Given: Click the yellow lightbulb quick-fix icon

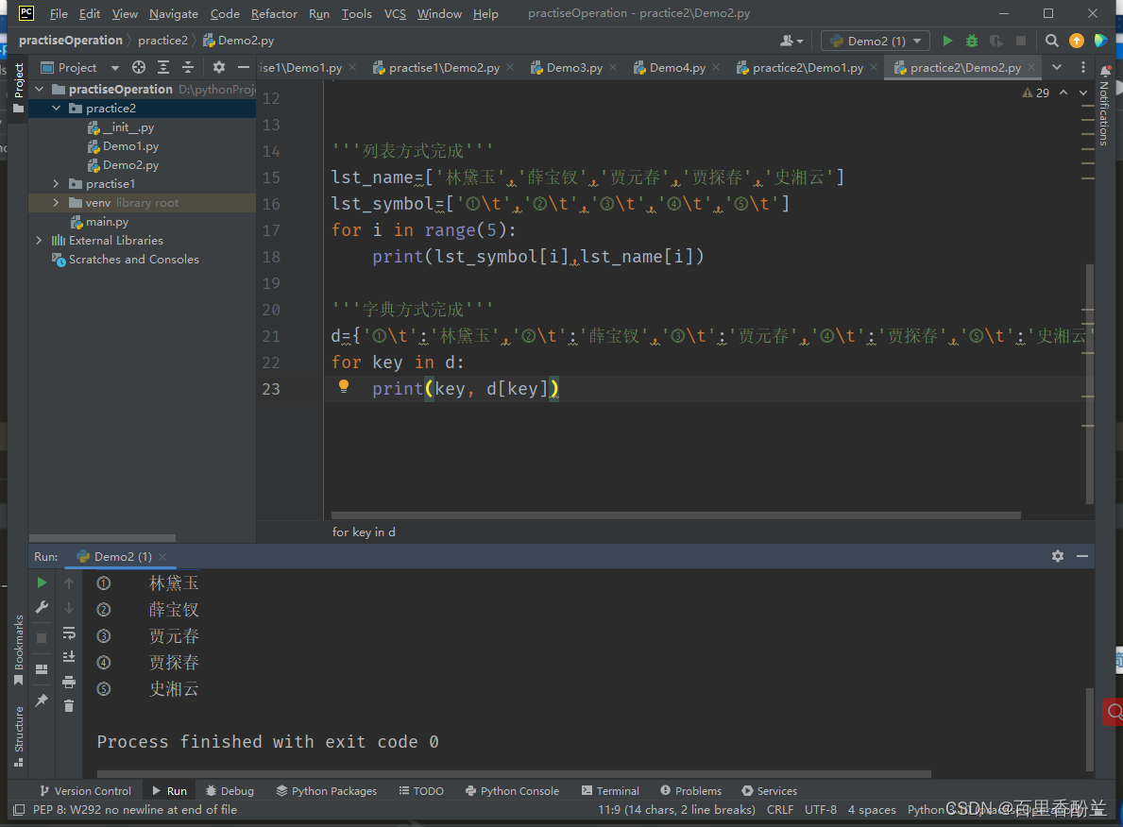Looking at the screenshot, I should click(344, 387).
